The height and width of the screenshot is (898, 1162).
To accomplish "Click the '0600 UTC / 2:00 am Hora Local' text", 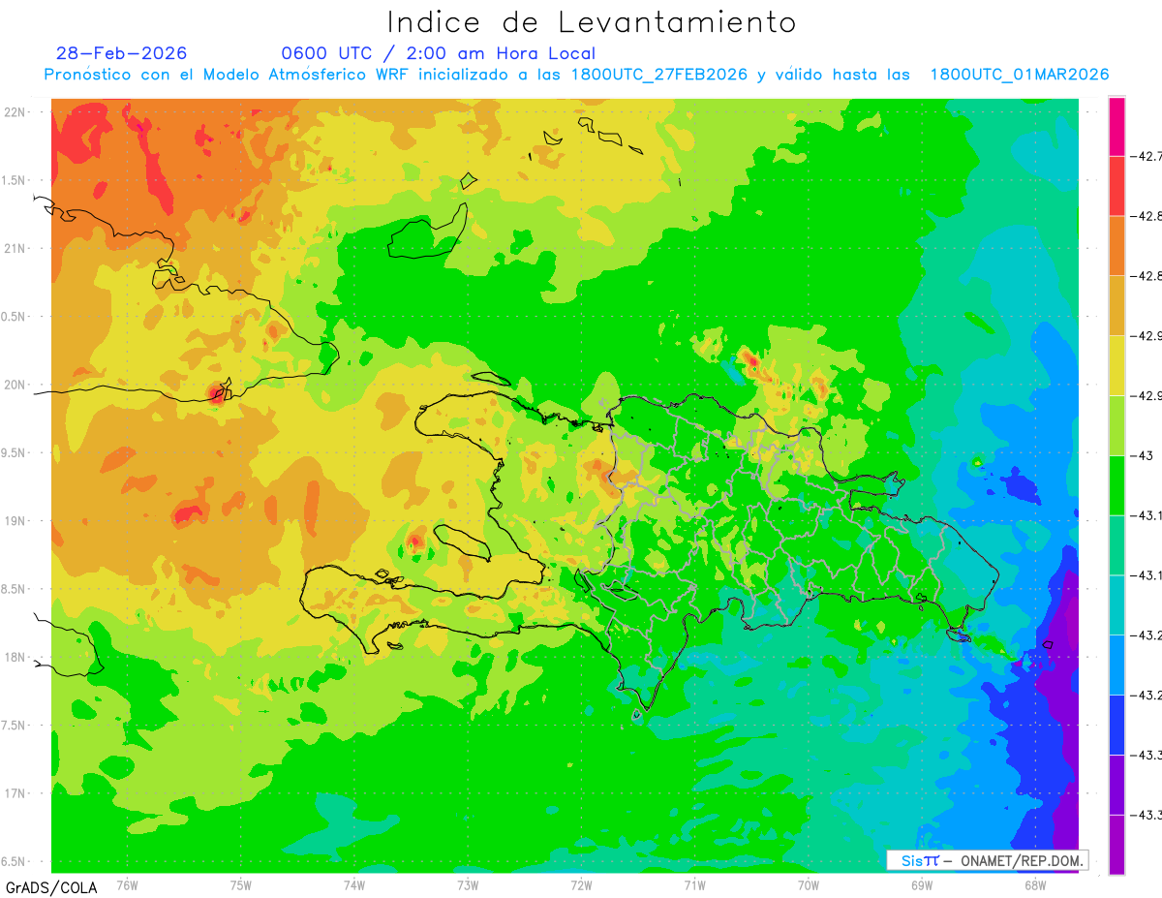I will pos(438,53).
